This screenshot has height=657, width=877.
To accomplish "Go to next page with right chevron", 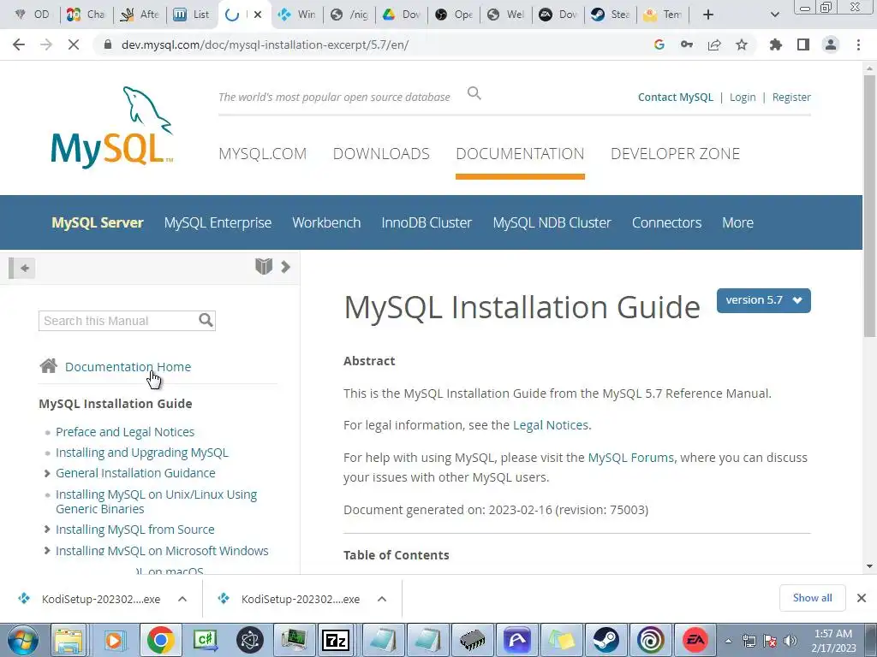I will click(x=286, y=267).
